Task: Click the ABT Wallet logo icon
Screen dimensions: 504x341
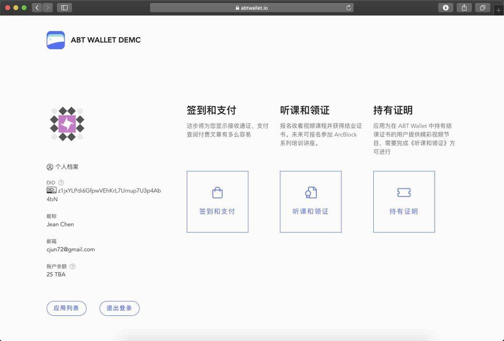Action: (56, 40)
